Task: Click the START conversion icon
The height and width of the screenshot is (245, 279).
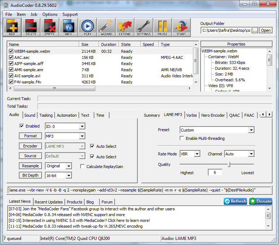Action: 181,27
